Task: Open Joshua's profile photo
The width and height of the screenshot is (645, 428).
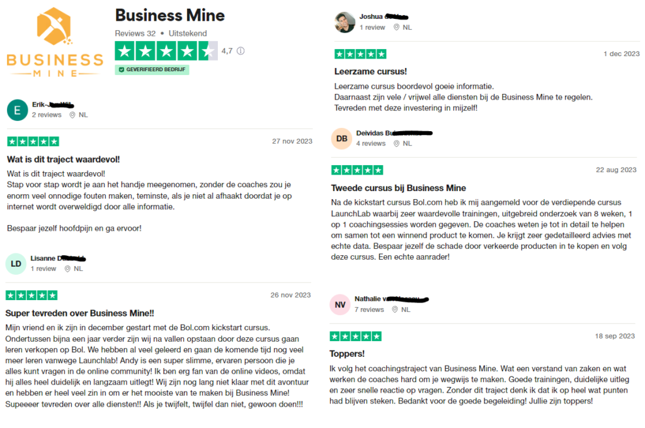Action: [x=344, y=22]
